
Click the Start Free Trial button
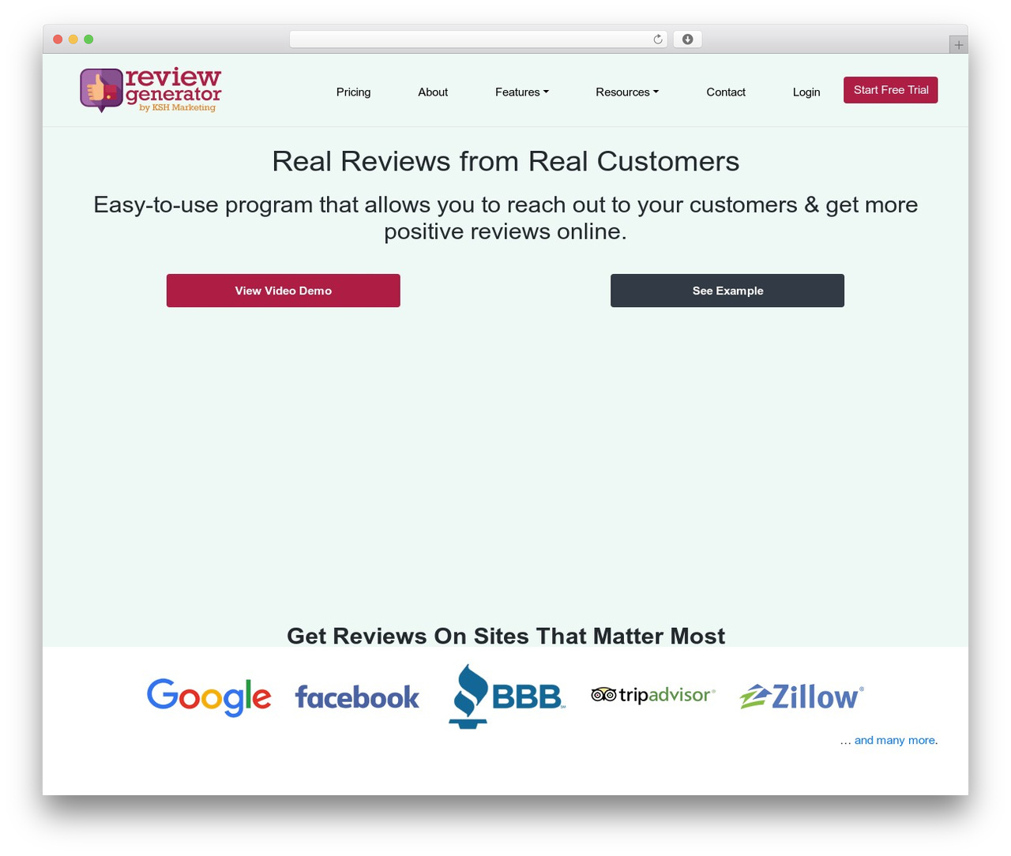pos(891,90)
